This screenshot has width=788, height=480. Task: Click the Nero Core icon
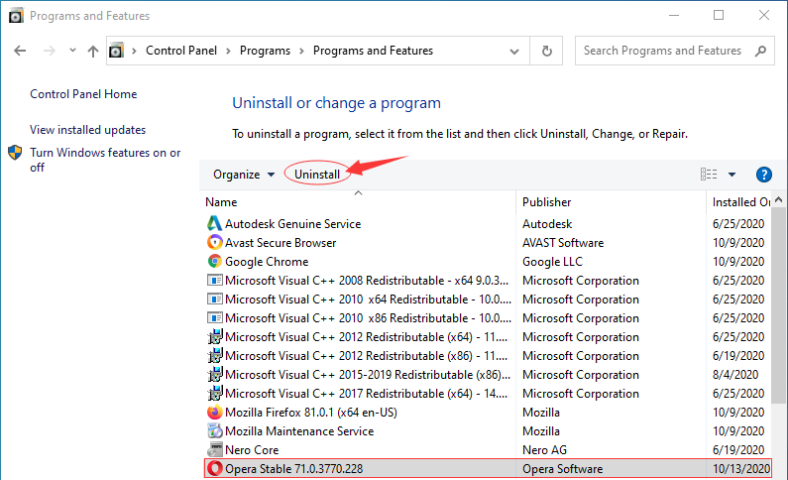pos(214,449)
